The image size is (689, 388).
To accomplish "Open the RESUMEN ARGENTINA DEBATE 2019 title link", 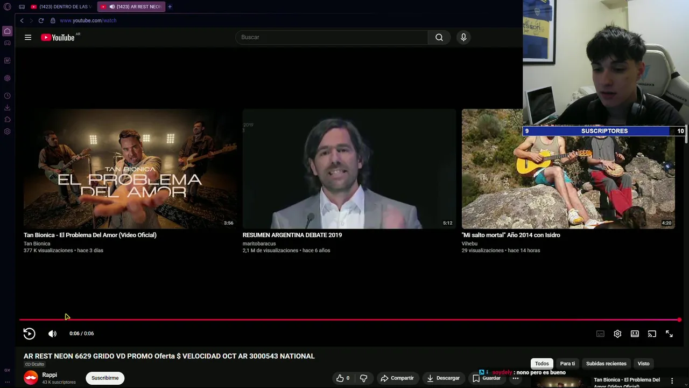I will click(292, 235).
